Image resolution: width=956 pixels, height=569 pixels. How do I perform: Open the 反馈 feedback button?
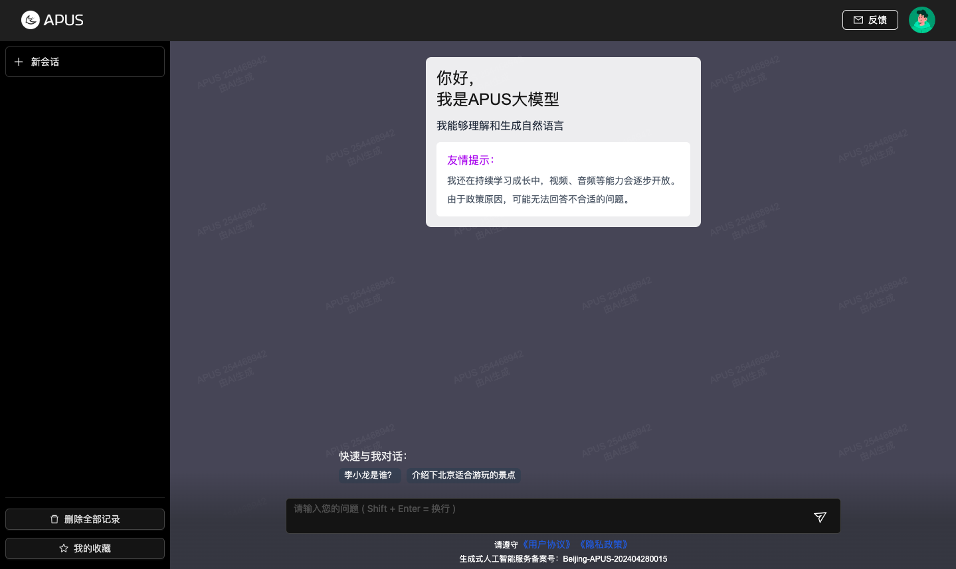[x=870, y=20]
